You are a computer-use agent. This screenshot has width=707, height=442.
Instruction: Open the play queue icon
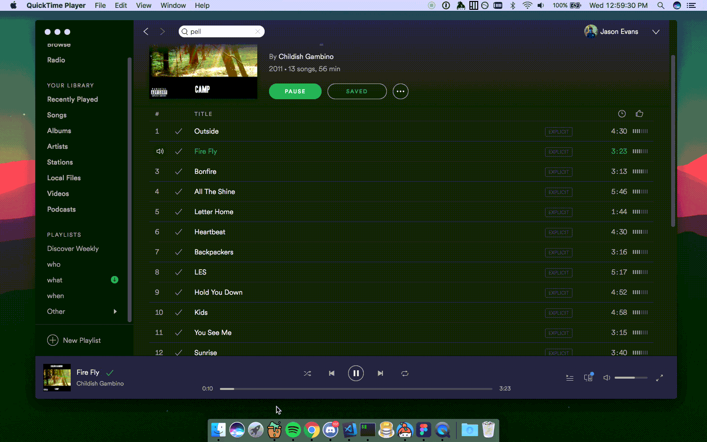[x=570, y=378]
